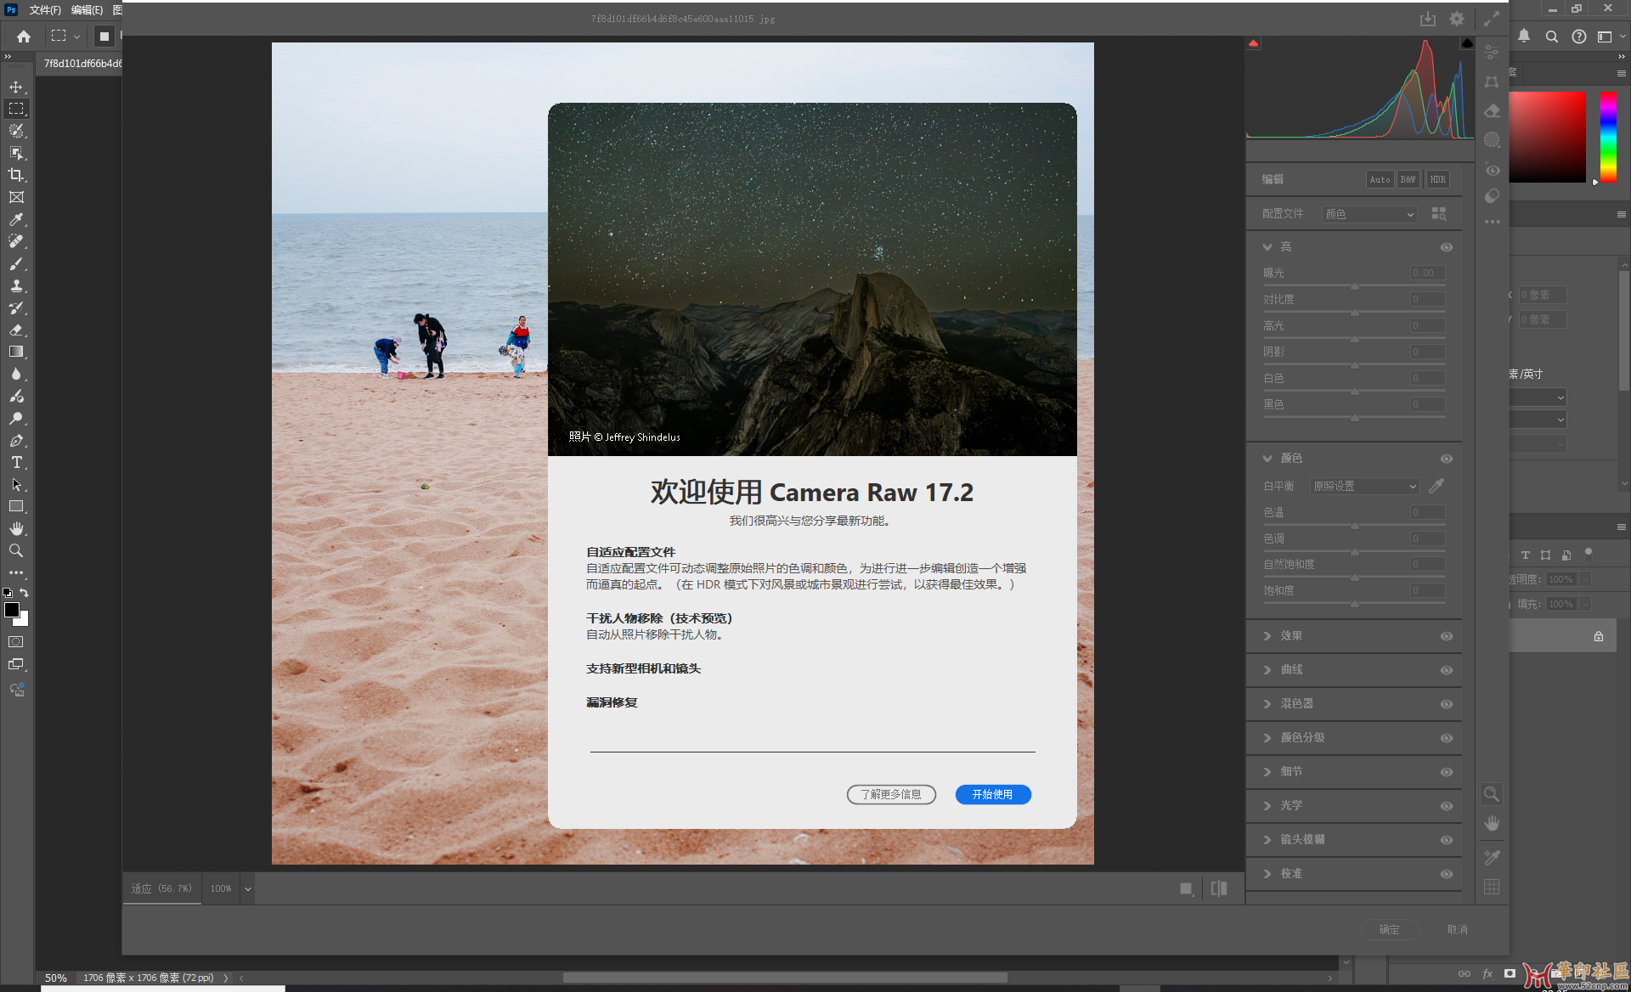
Task: Click the 开始使用 button
Action: 993,795
